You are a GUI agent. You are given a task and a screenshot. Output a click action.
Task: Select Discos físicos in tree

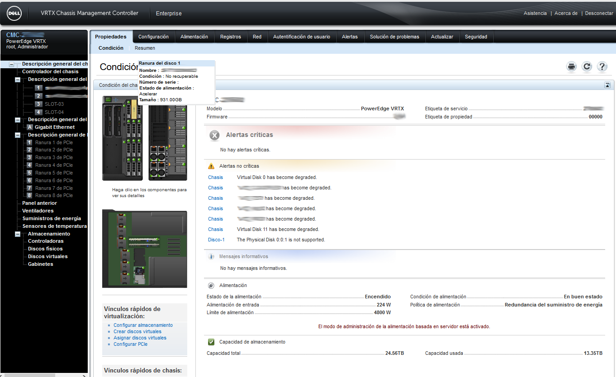pyautogui.click(x=45, y=249)
